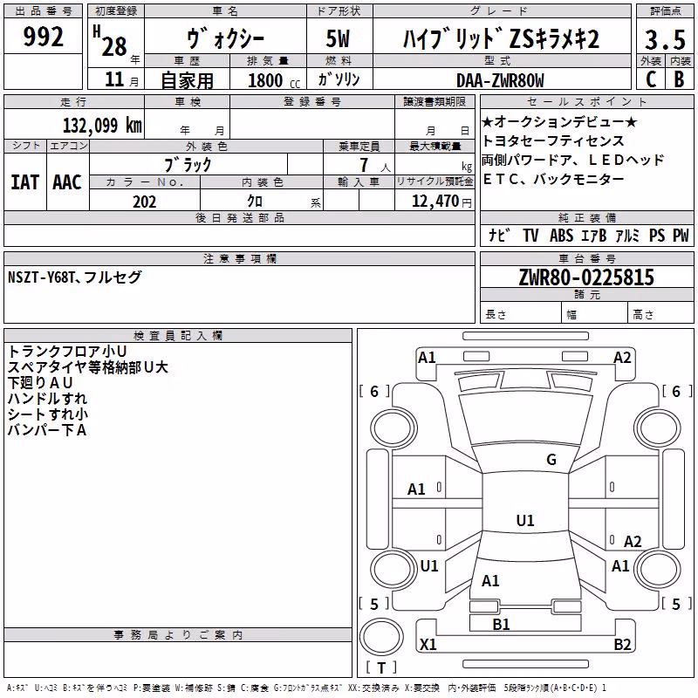The image size is (698, 698).
Task: Click ナビ in genuine equipment row
Action: 499,235
